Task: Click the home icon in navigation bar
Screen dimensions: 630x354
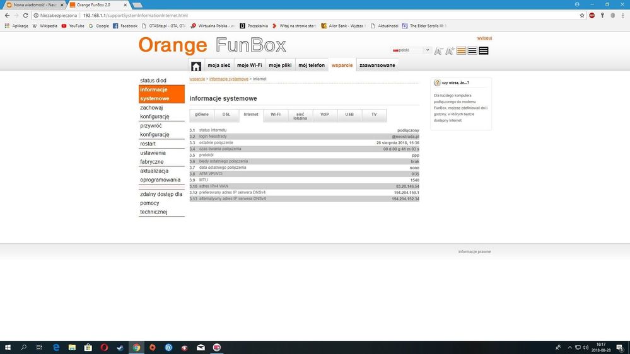Action: pos(196,66)
